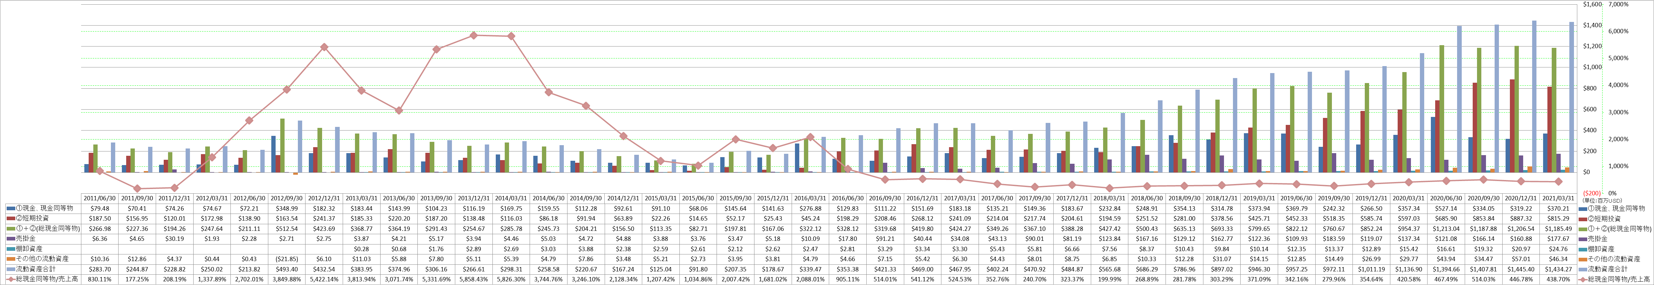Screen dimensions: 1654x285
Task: Click ratio 2,088.01% under 2016/03/31
Action: point(810,279)
